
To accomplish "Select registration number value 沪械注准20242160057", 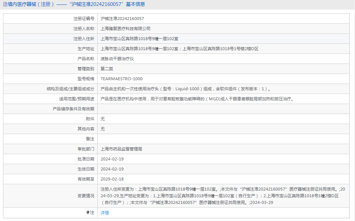I will pos(122,19).
